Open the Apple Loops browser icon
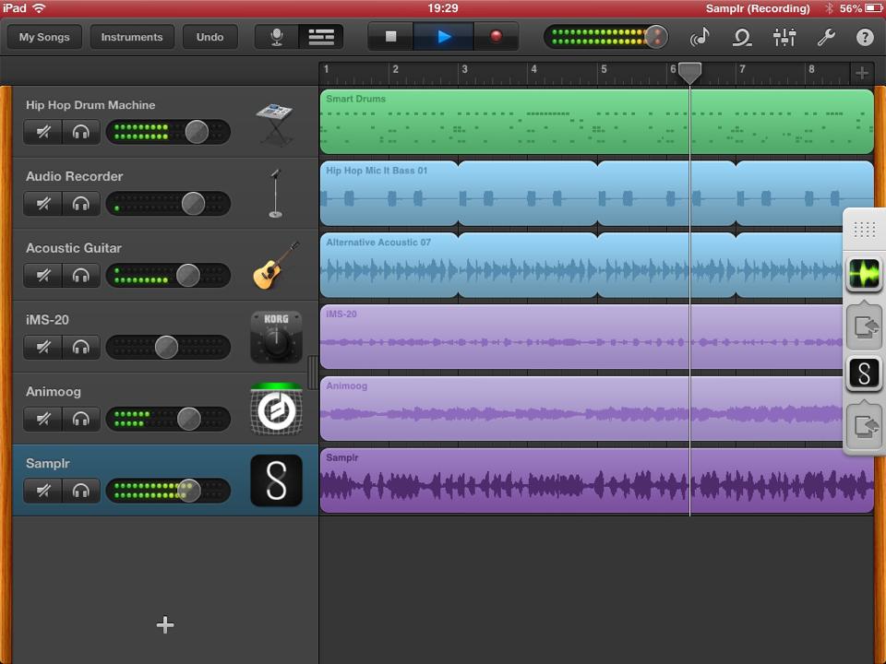 click(741, 37)
